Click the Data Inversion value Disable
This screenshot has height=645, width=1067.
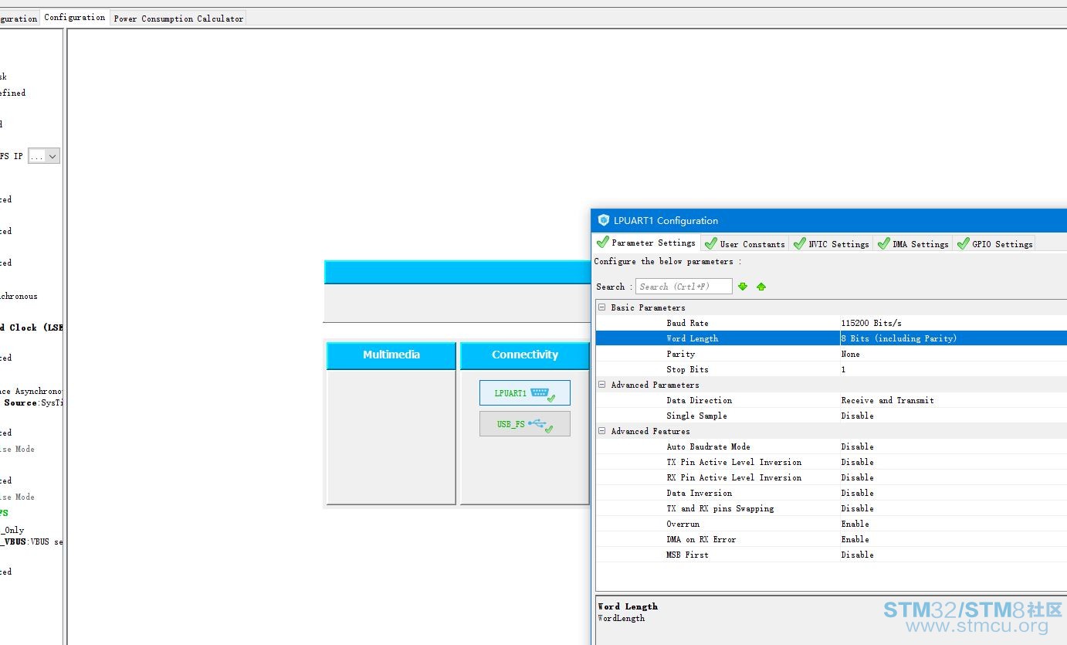(857, 493)
